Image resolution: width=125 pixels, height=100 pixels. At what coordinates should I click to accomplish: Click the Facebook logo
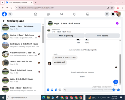4,14
